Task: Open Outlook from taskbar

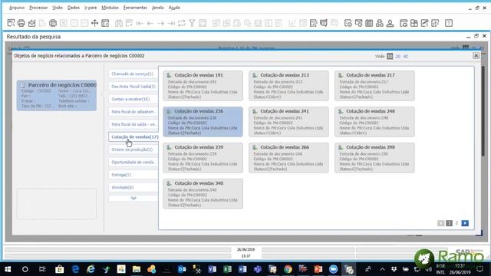Action: pyautogui.click(x=182, y=269)
